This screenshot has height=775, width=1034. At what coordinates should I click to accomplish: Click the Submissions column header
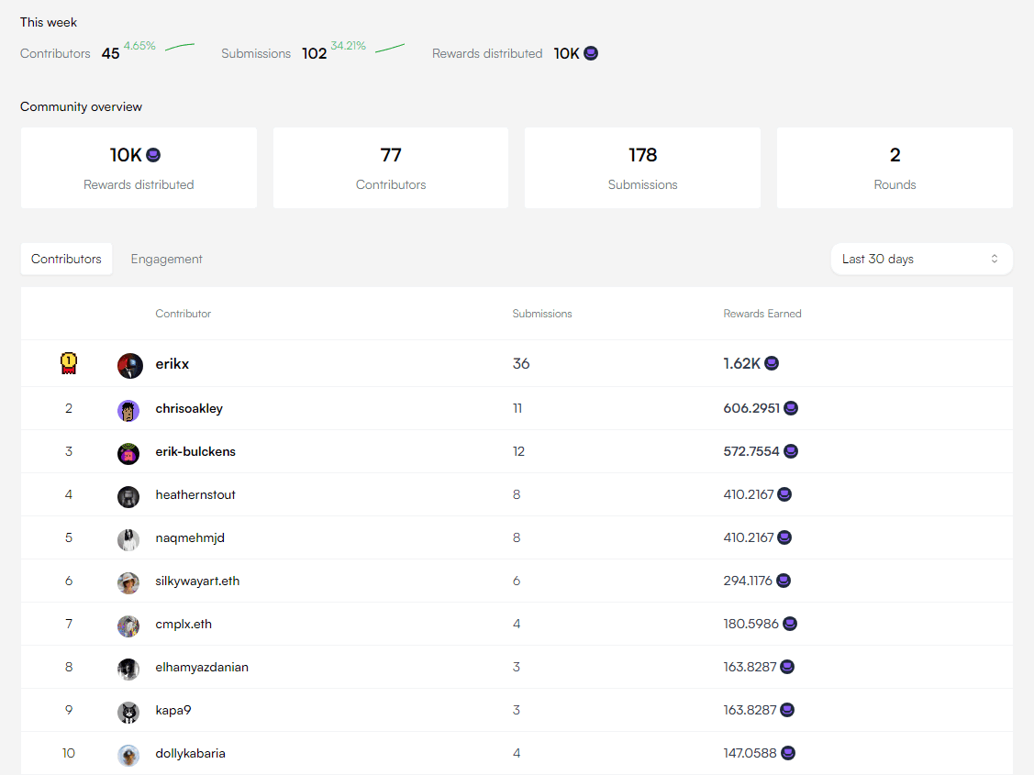(541, 314)
